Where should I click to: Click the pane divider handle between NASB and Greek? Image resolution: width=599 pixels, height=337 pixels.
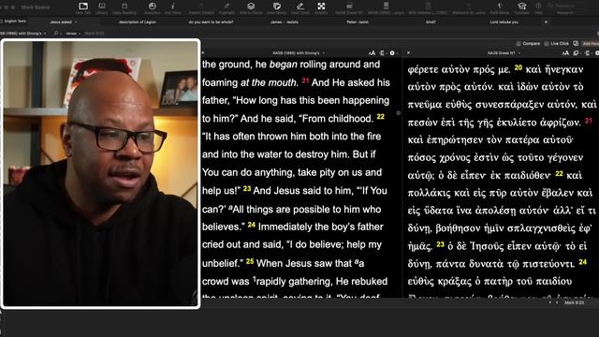[x=399, y=112]
